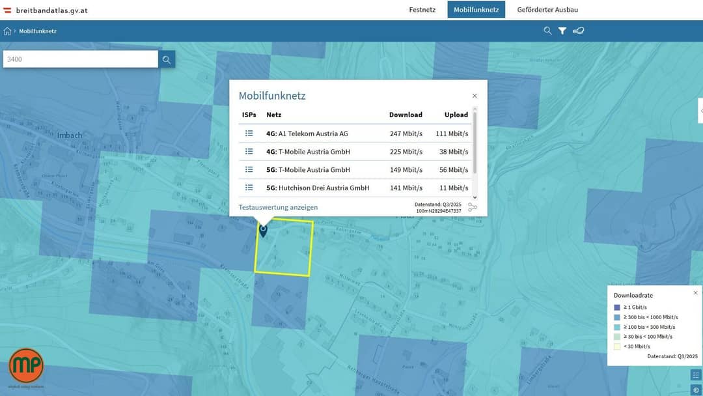Click the home breadcrumb icon
The height and width of the screenshot is (396, 703).
point(7,31)
